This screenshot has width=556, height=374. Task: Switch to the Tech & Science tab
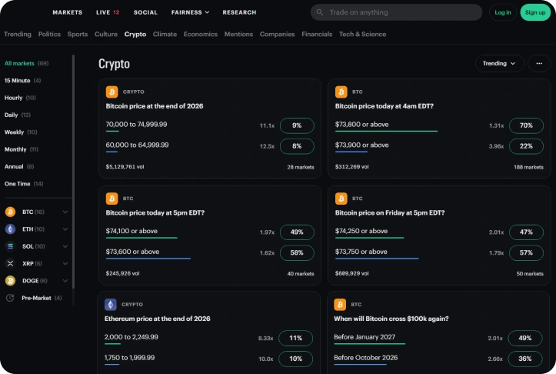362,34
